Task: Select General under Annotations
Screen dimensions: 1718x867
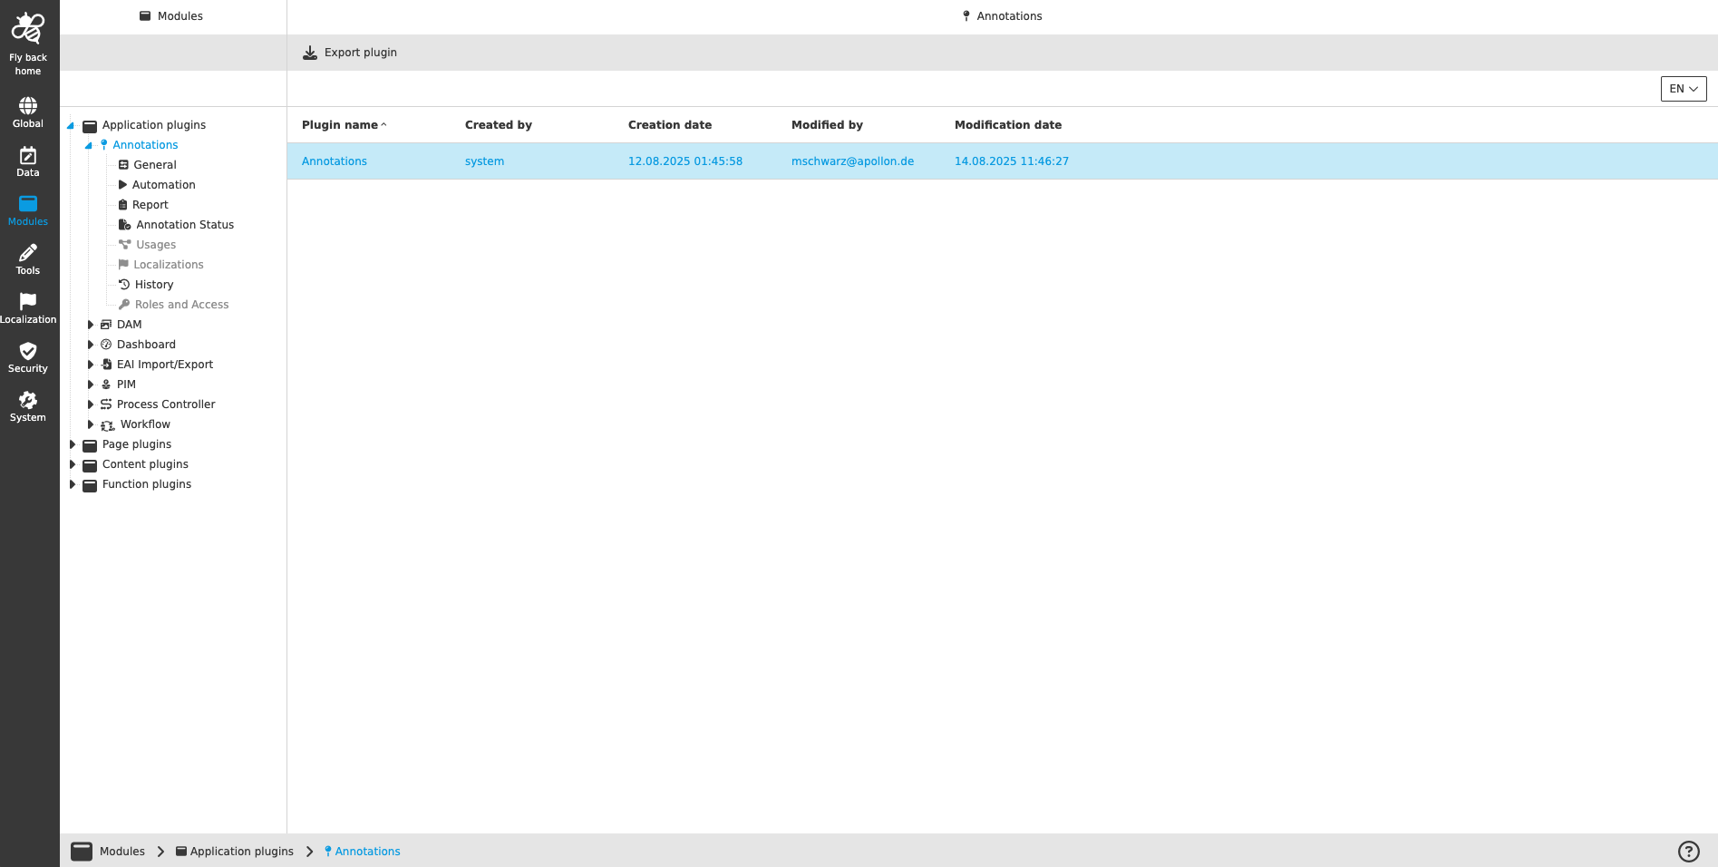Action: (154, 164)
